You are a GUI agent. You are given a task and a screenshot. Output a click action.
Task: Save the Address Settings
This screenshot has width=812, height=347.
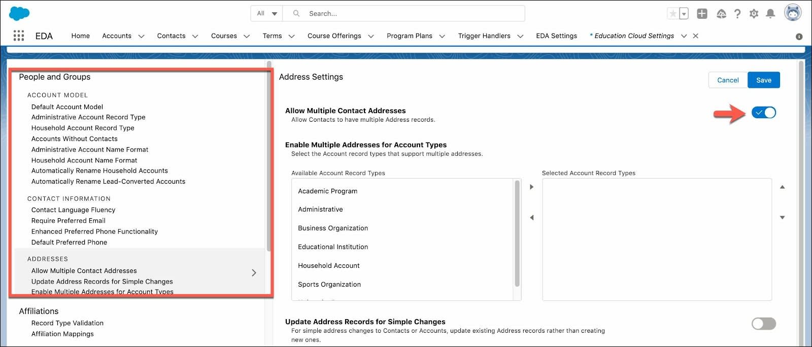pos(764,80)
